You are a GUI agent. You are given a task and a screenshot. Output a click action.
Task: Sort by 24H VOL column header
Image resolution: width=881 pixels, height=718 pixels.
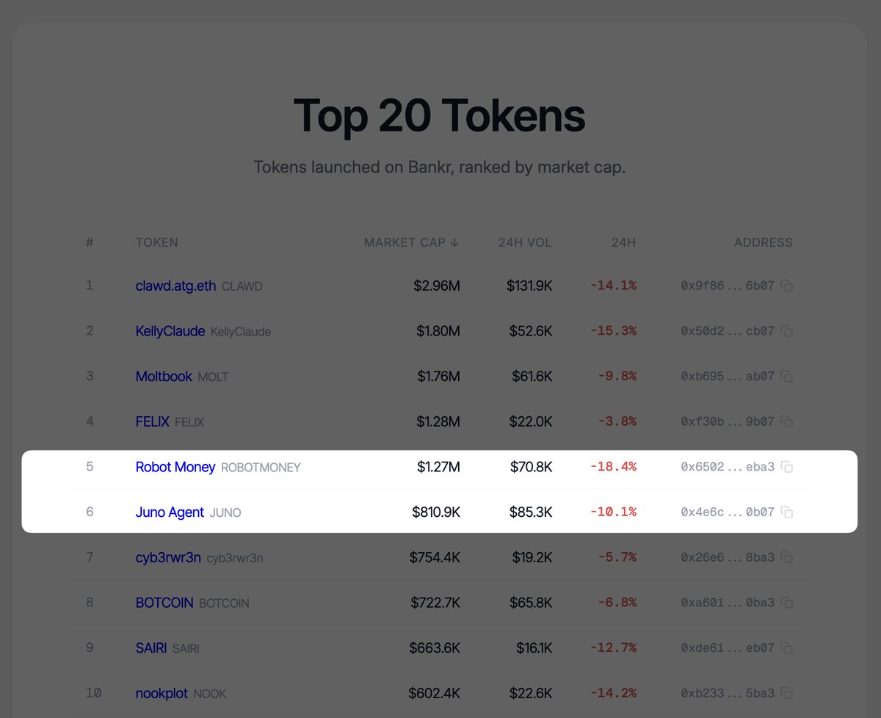click(525, 242)
